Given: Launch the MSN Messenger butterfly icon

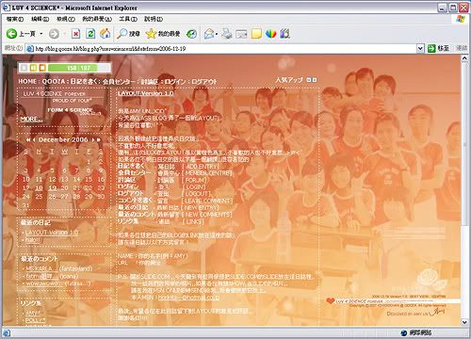Looking at the screenshot, I should click(270, 34).
